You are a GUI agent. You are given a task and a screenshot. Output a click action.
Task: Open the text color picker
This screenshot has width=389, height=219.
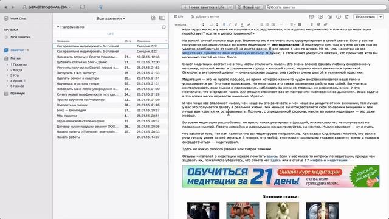coord(242,24)
